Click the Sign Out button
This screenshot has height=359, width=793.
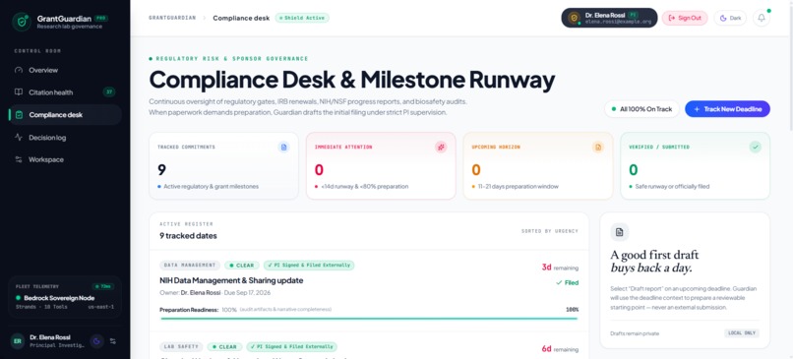(x=685, y=18)
